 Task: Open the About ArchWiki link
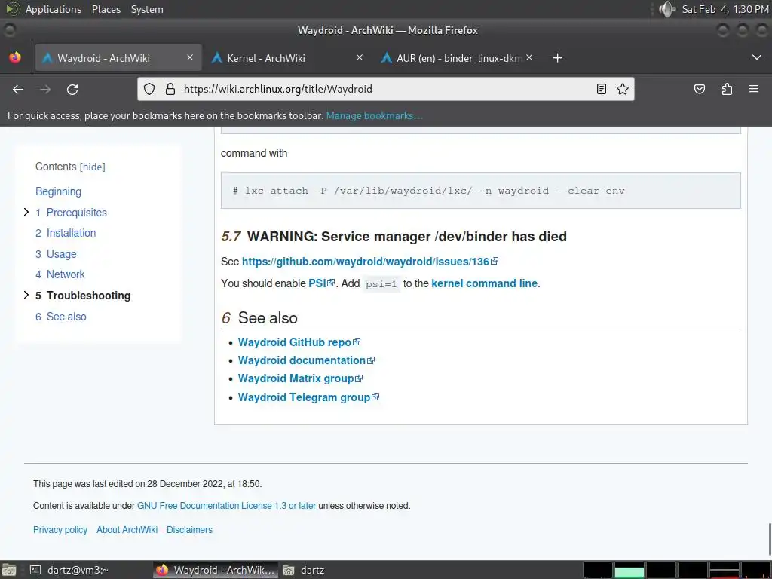[x=127, y=530]
